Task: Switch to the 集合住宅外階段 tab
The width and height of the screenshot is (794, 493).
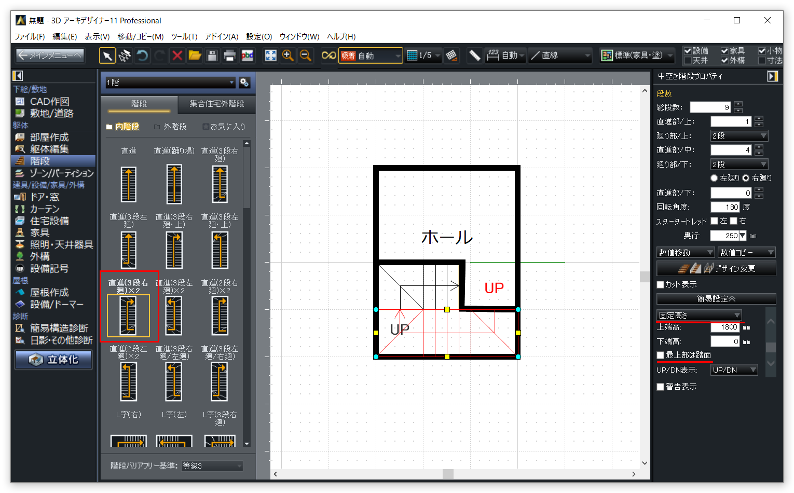Action: pos(216,104)
